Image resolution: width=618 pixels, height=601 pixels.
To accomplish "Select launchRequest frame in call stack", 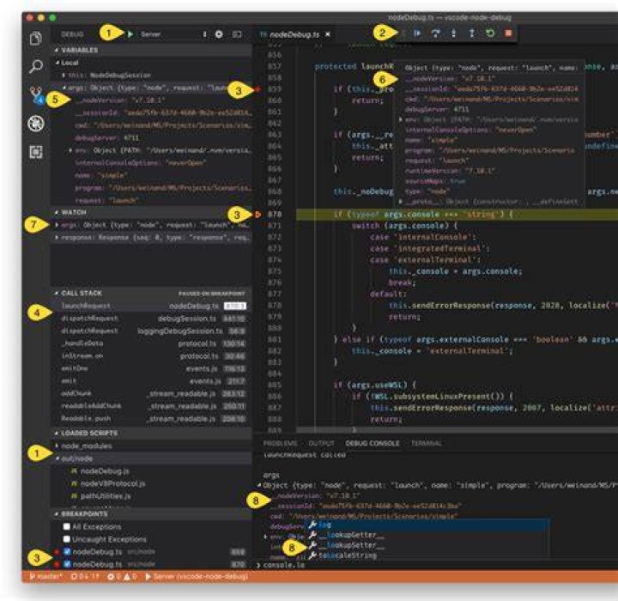I will click(151, 306).
